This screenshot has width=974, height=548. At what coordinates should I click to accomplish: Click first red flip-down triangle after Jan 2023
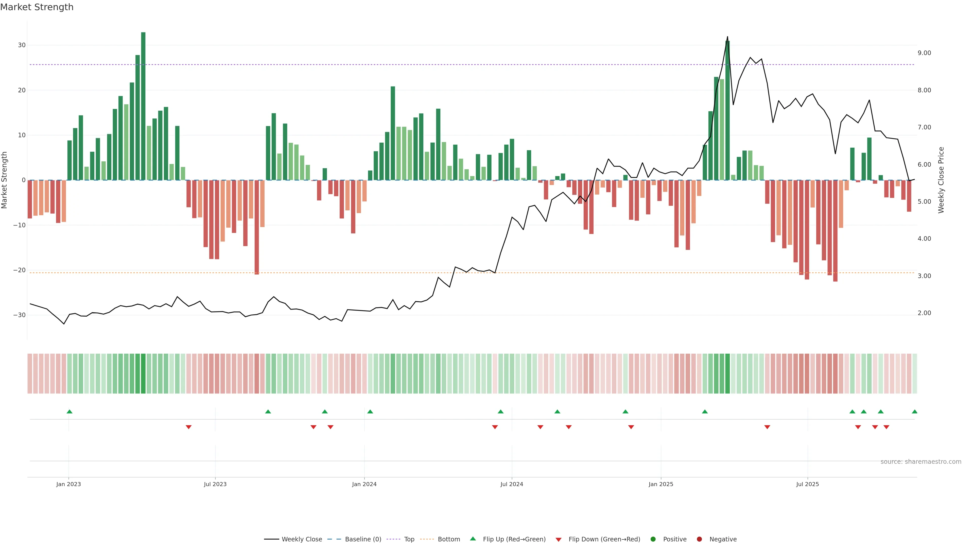coord(189,427)
